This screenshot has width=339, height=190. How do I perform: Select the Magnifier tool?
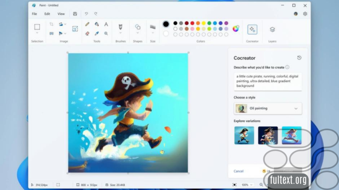(x=106, y=33)
